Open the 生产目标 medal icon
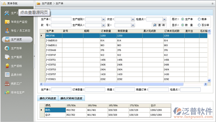 (x=7, y=66)
